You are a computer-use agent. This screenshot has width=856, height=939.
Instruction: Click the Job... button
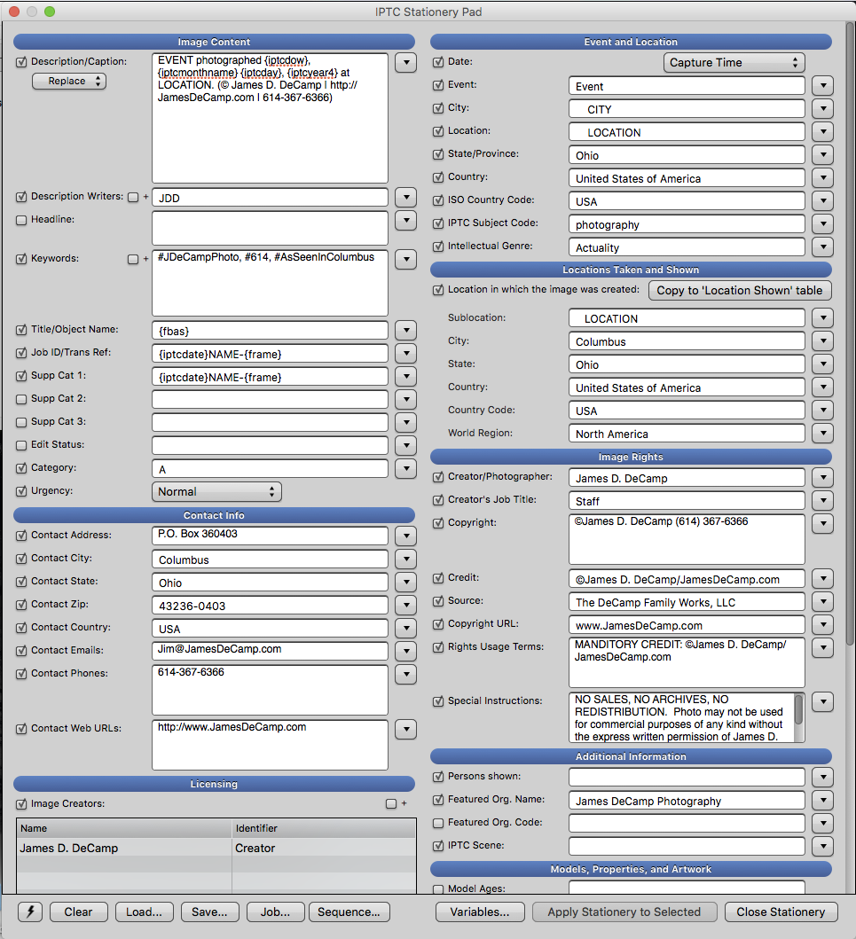275,912
